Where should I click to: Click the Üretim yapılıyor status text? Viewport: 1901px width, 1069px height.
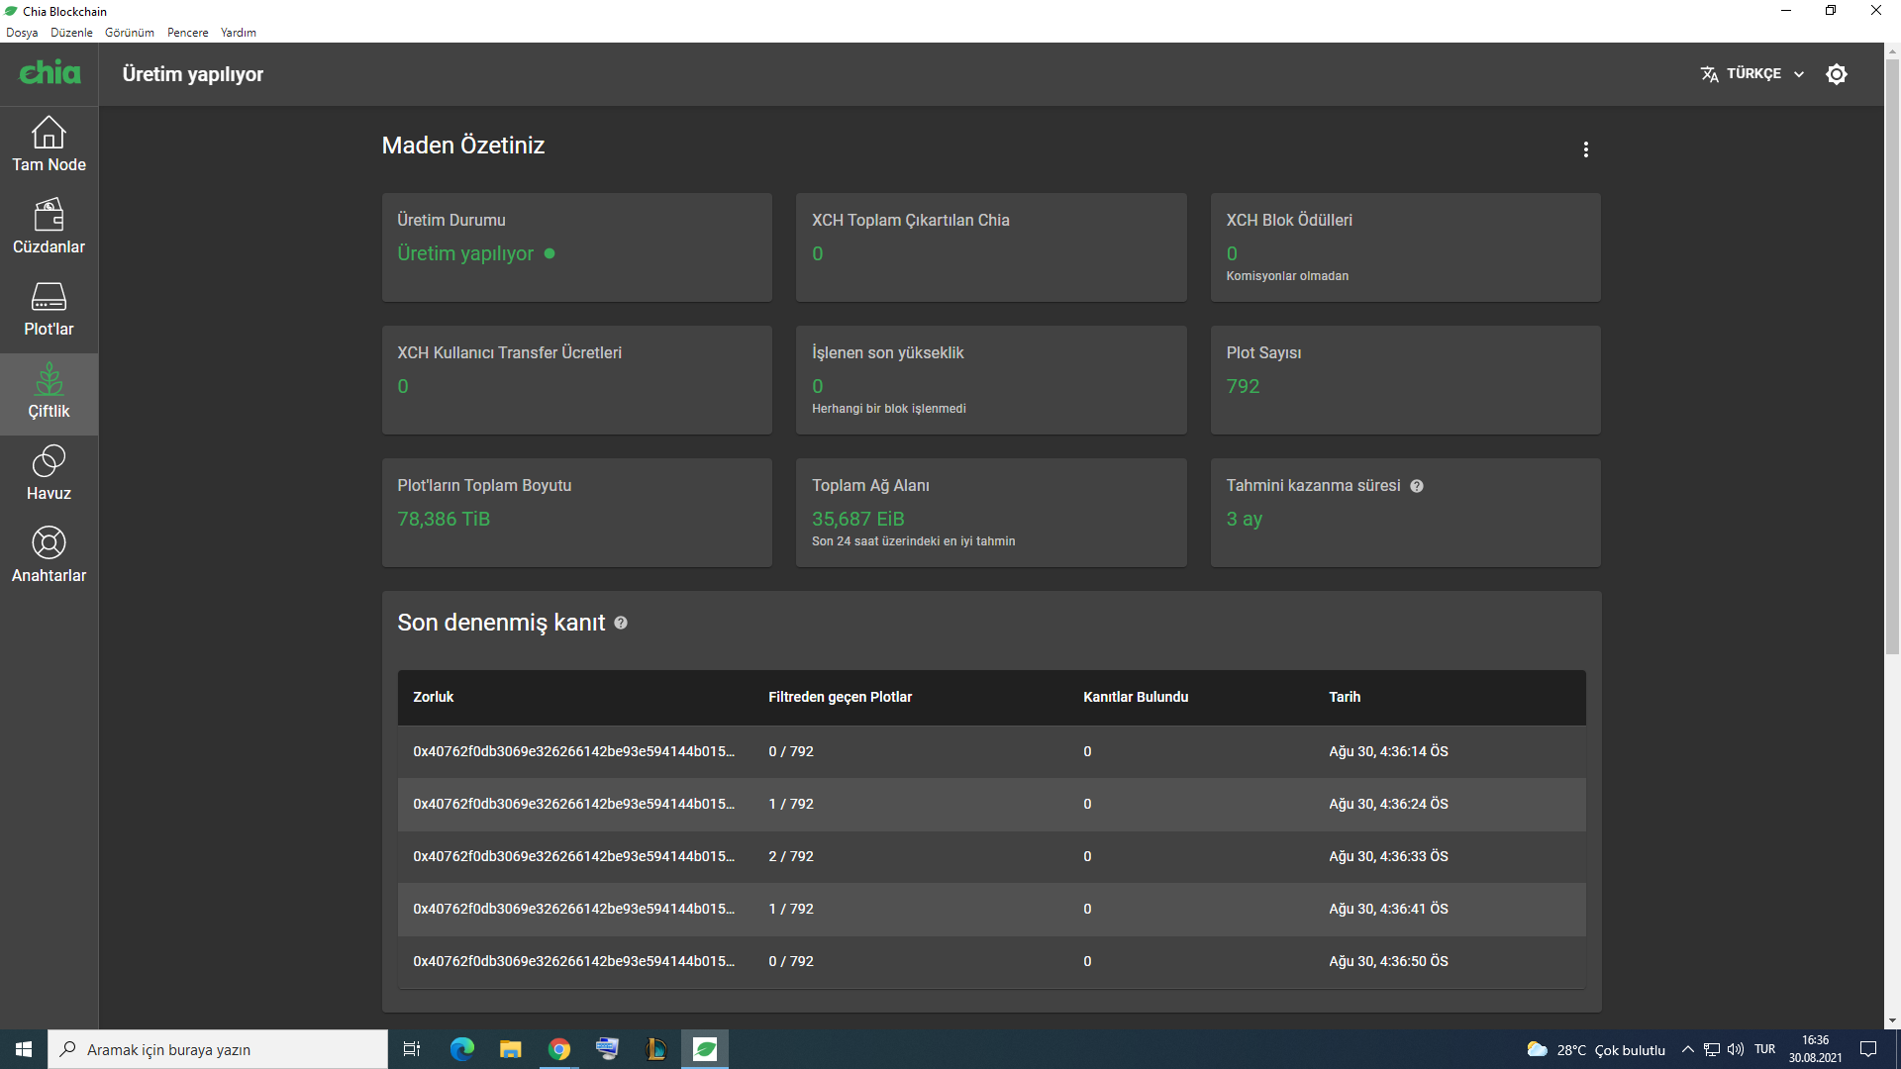pos(465,254)
